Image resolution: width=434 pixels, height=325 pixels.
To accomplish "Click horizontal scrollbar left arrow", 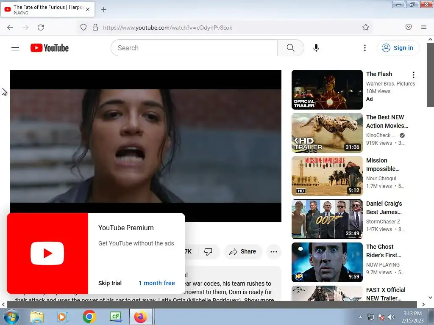I will tap(3, 304).
